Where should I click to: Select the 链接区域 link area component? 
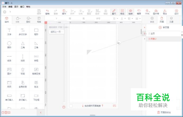(x=36, y=71)
